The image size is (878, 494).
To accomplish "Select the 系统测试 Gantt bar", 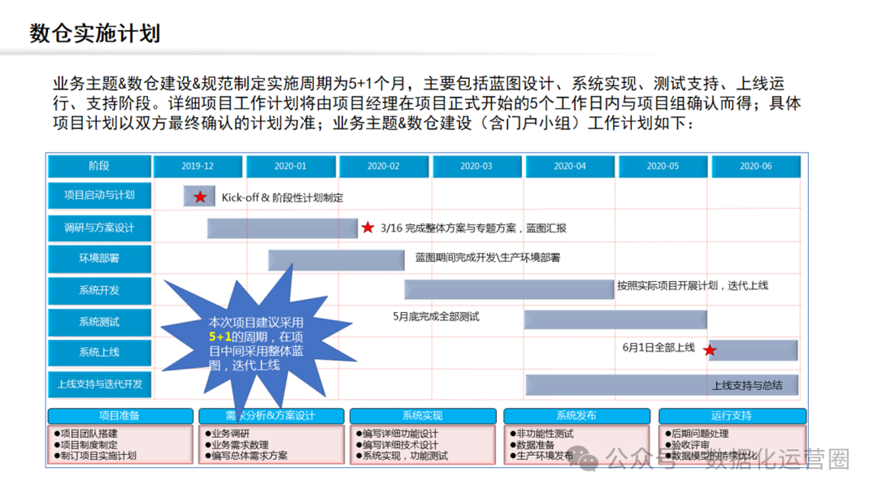I will click(615, 319).
